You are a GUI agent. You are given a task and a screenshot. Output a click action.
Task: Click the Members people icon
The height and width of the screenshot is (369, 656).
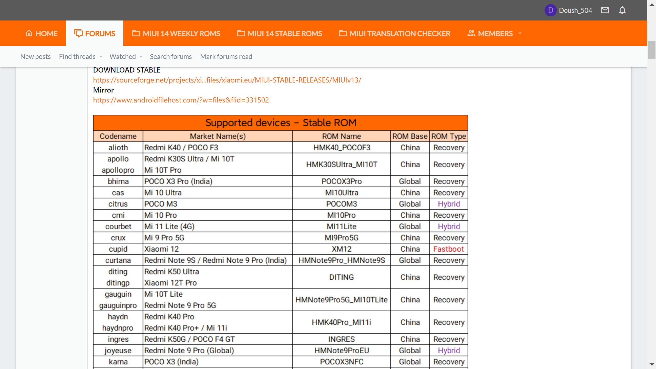(x=471, y=33)
